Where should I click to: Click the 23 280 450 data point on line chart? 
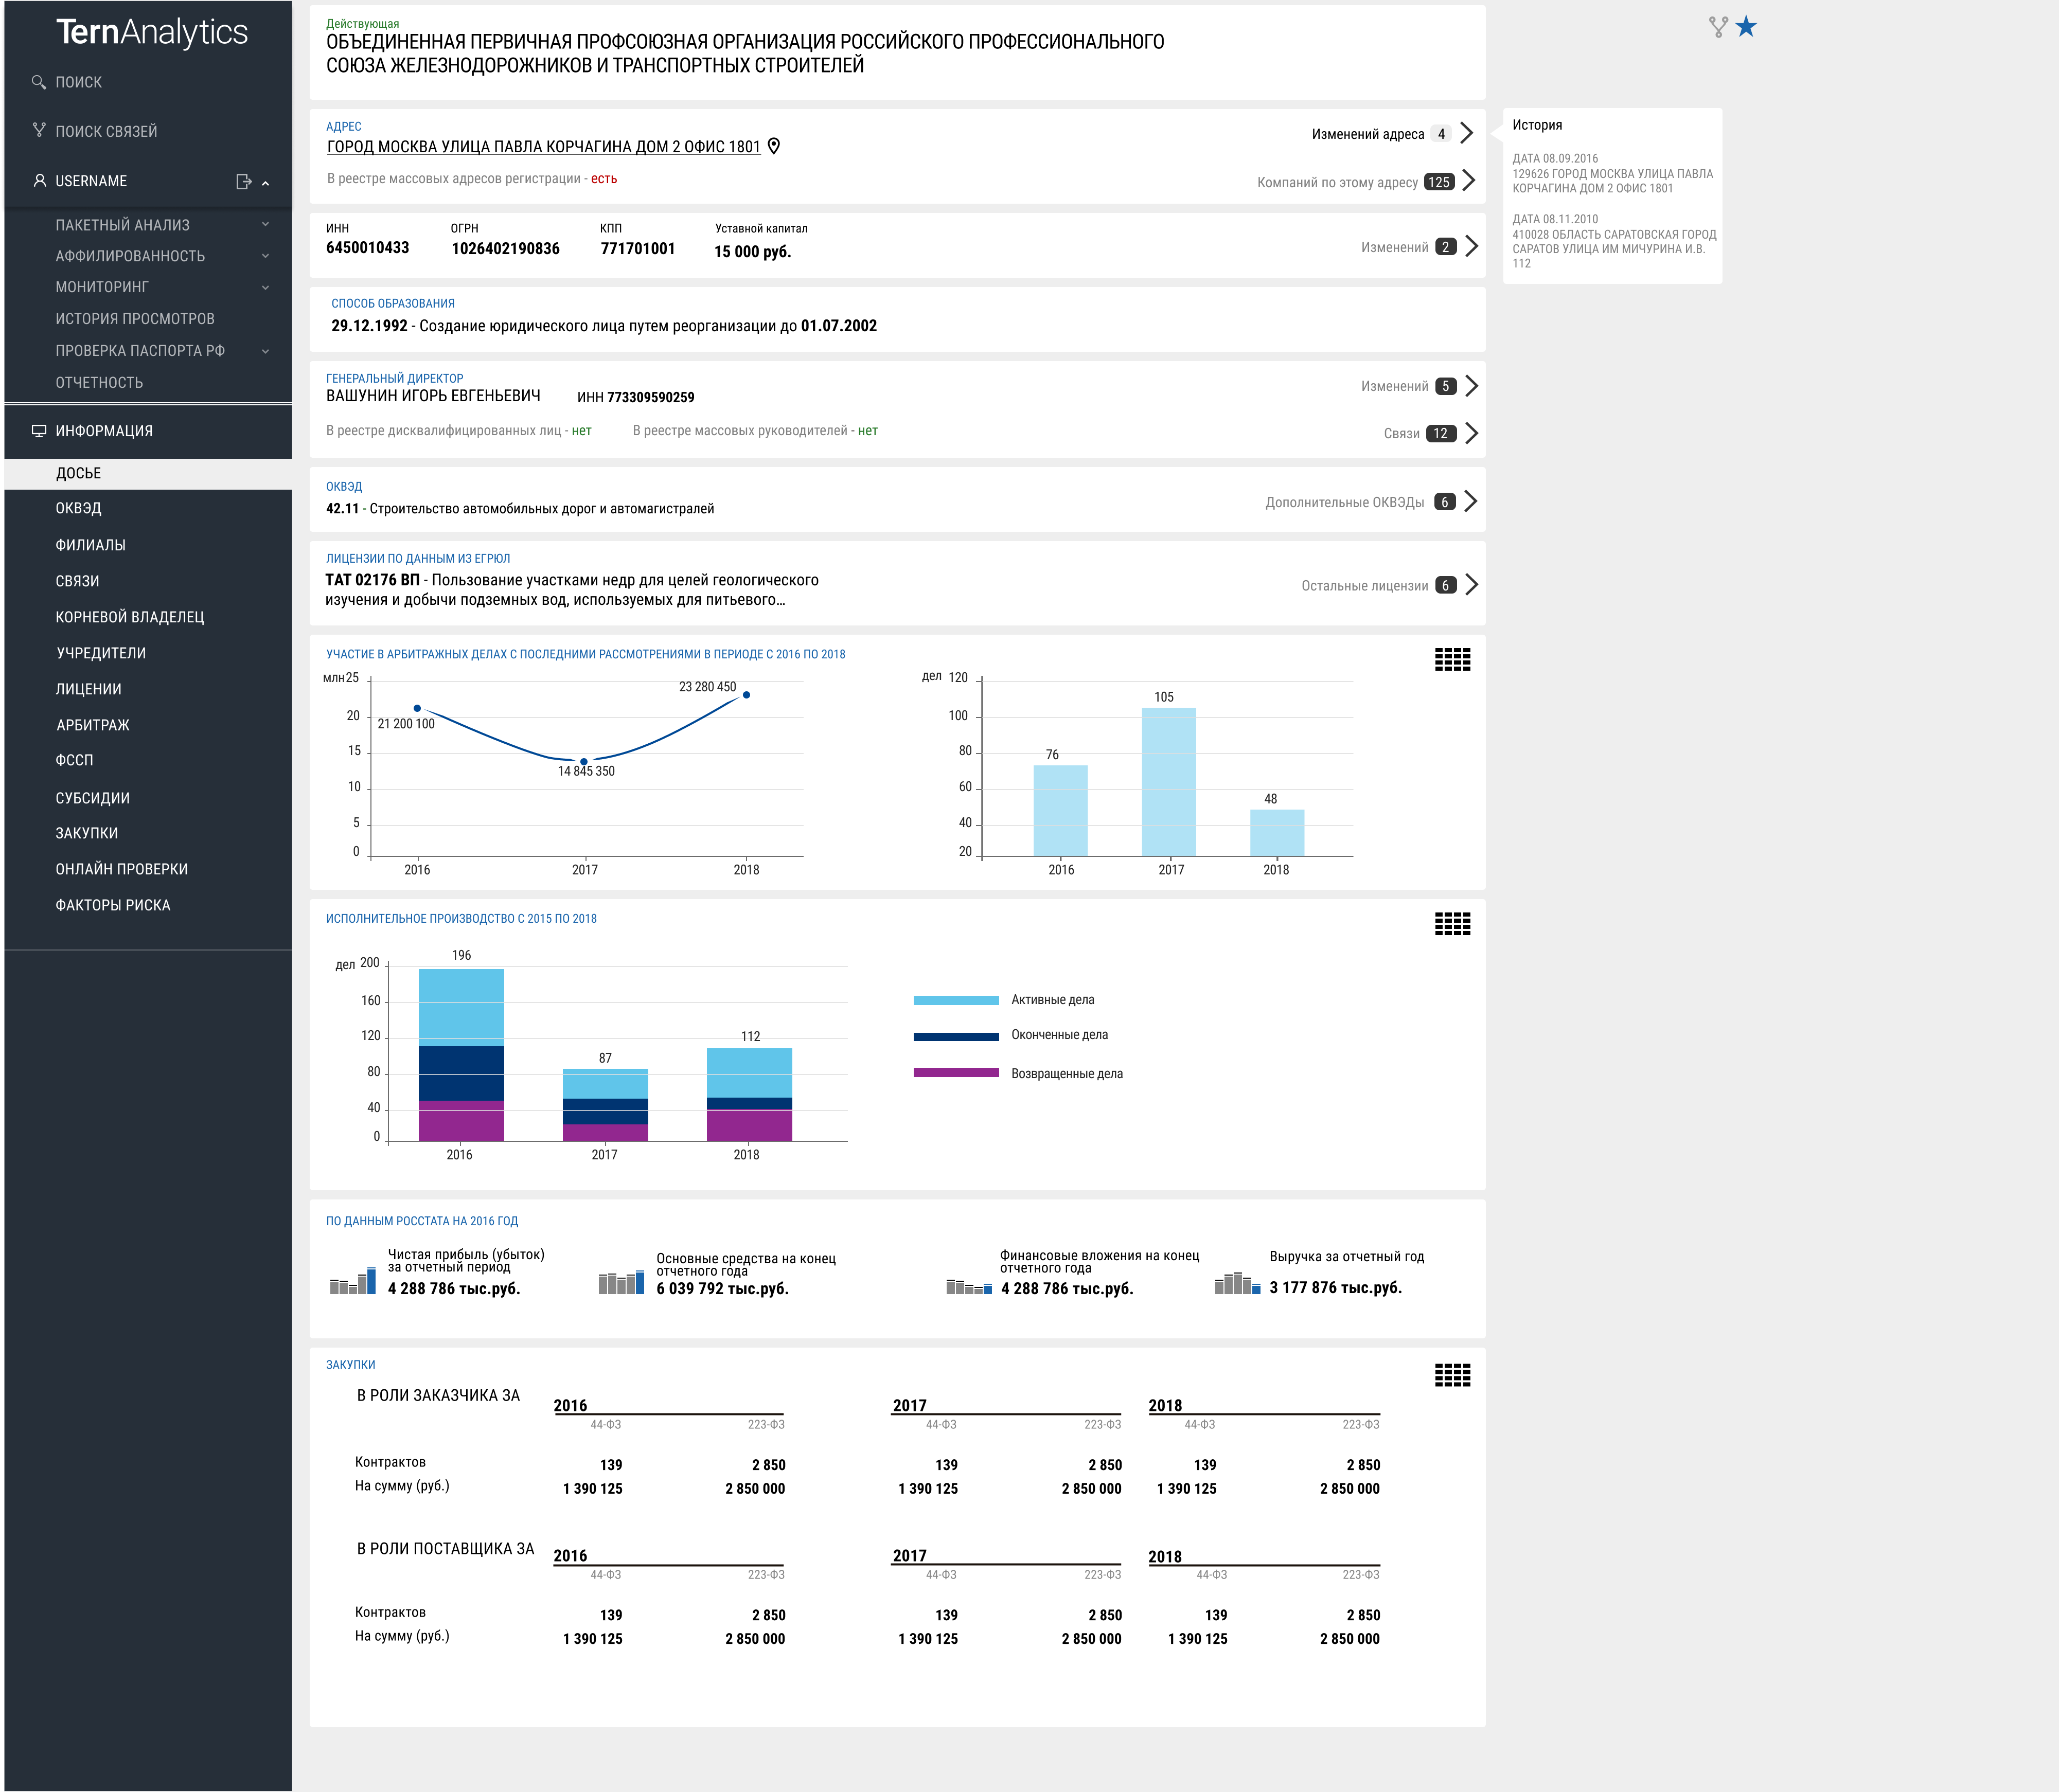click(x=746, y=695)
